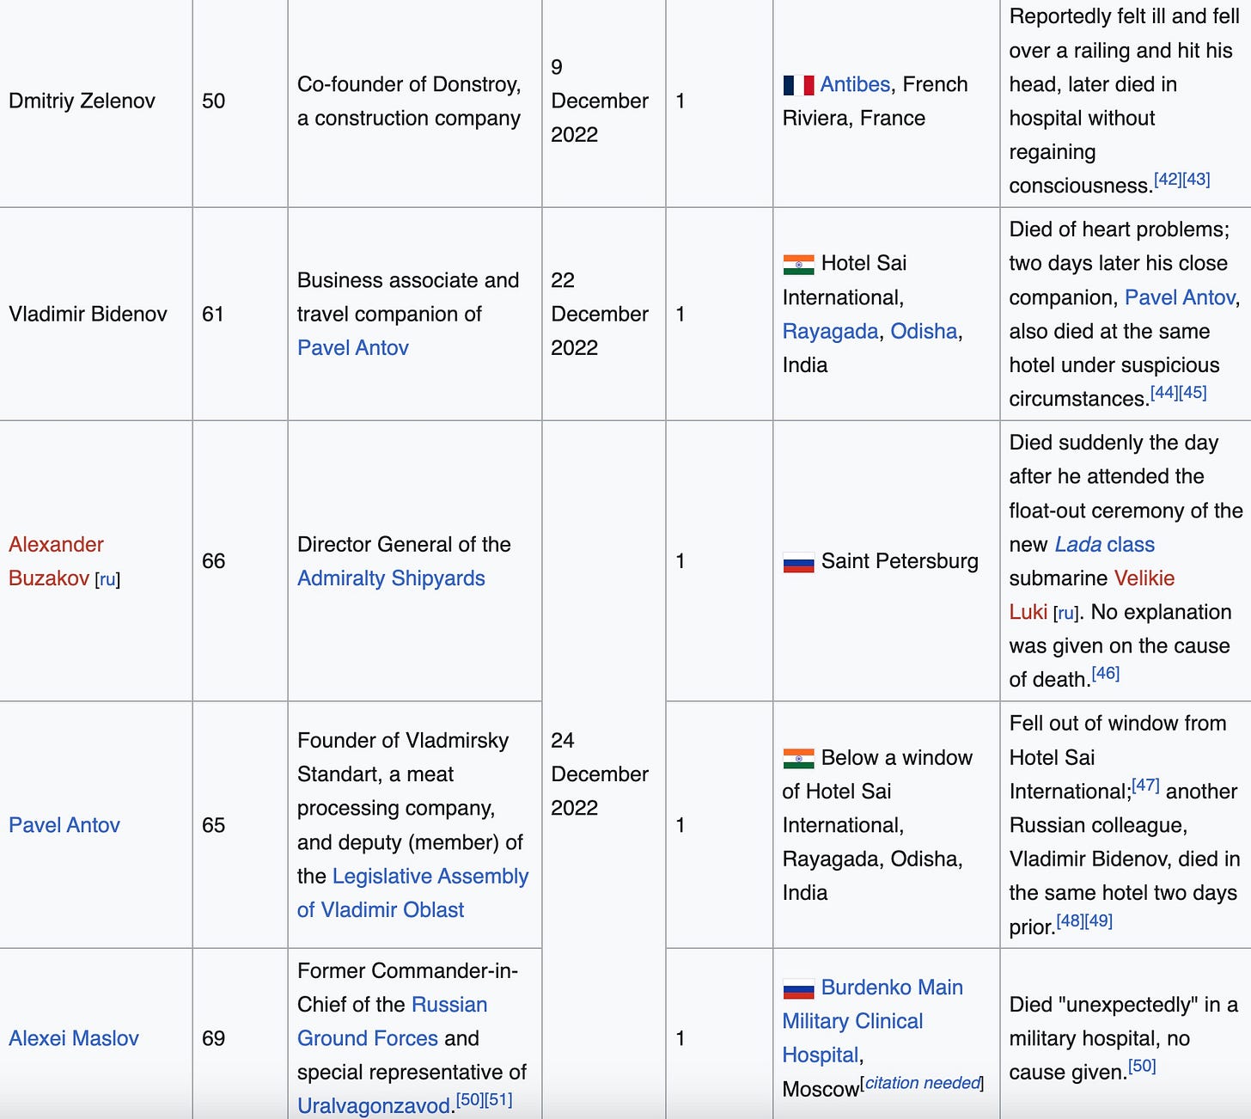Click the age cell '61'

tap(213, 315)
